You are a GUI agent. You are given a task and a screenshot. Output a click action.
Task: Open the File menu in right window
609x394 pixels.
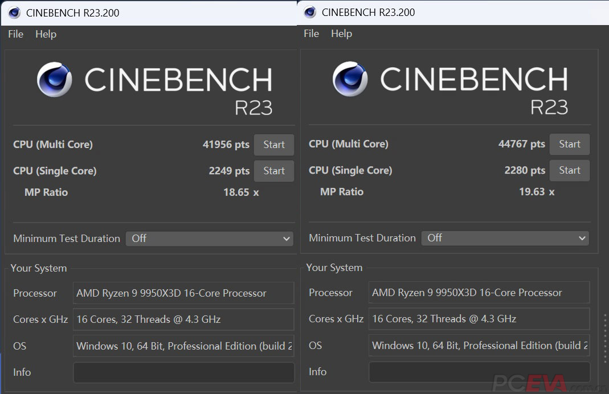pos(311,34)
